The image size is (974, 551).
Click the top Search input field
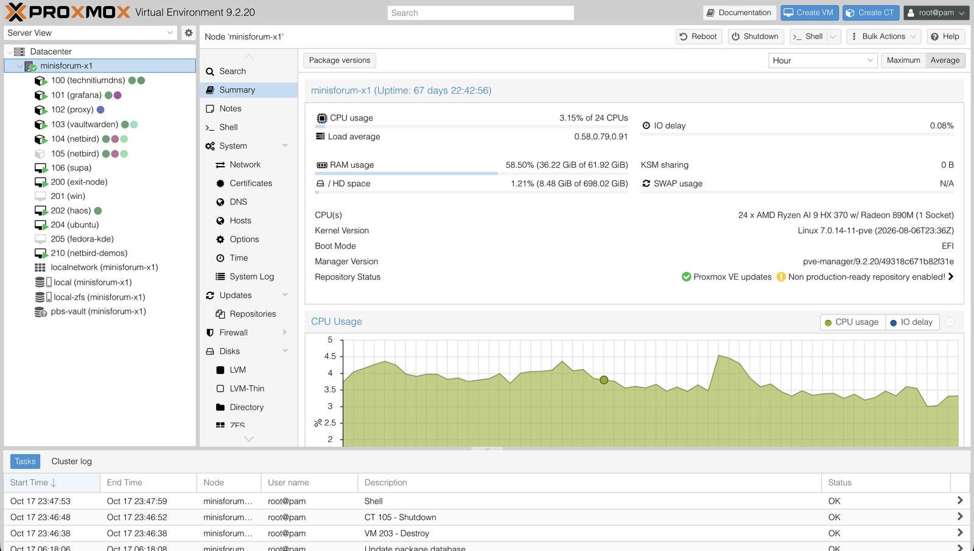[481, 13]
